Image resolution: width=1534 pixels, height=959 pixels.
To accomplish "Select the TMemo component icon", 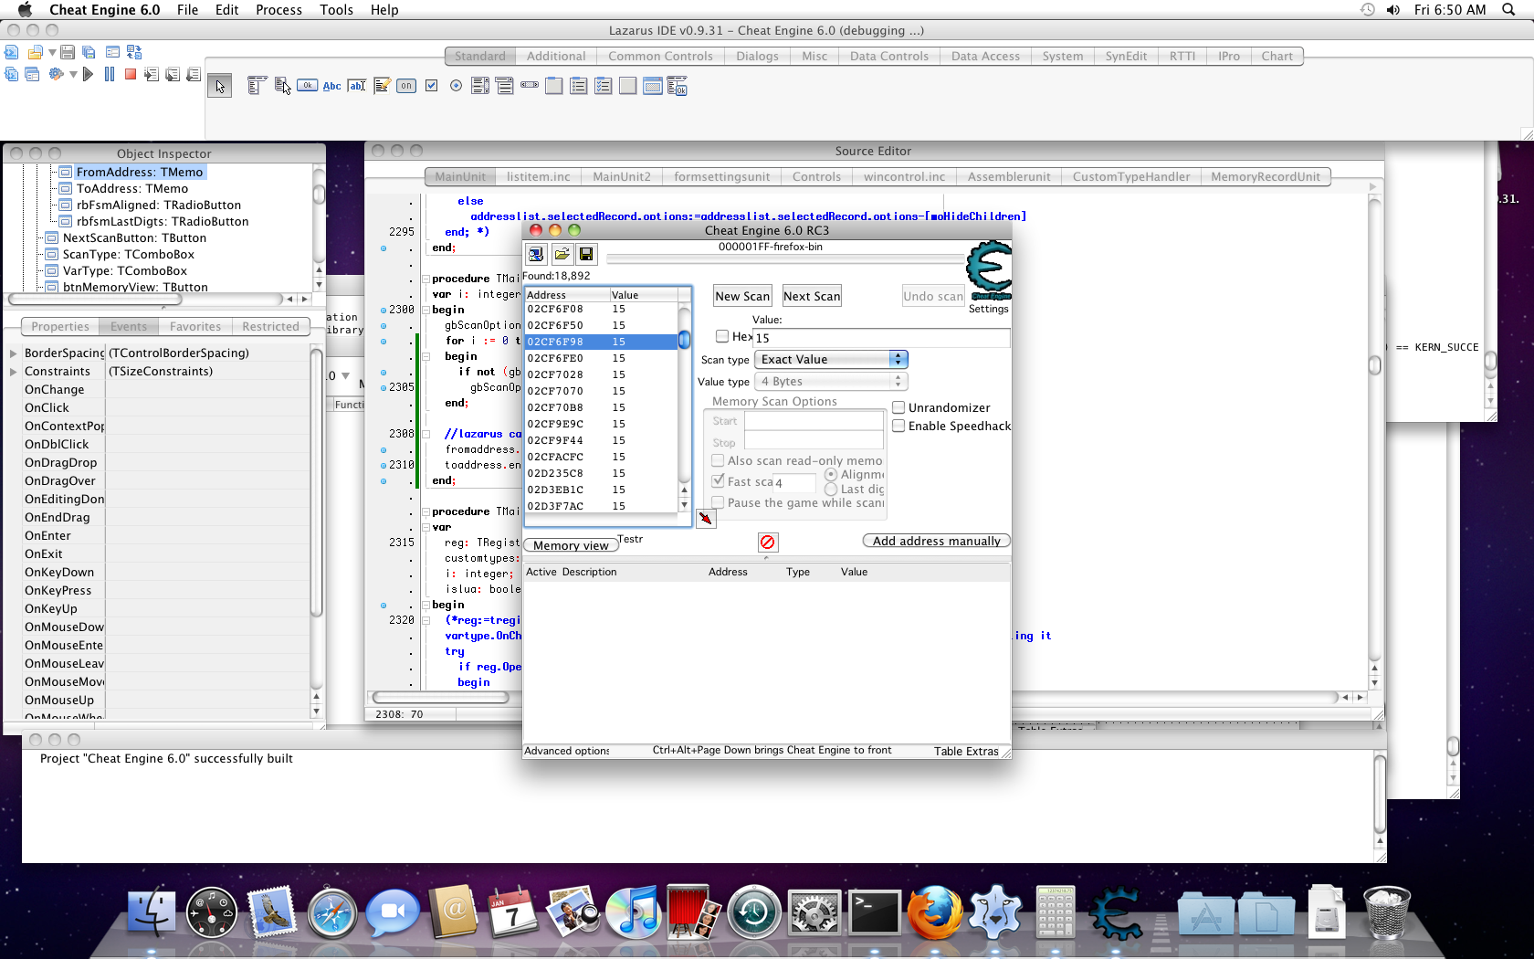I will coord(382,86).
